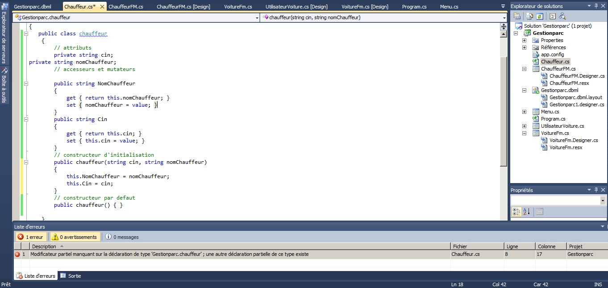608x288 pixels.
Task: Select the error row in Liste d'erreurs
Action: pyautogui.click(x=179, y=254)
